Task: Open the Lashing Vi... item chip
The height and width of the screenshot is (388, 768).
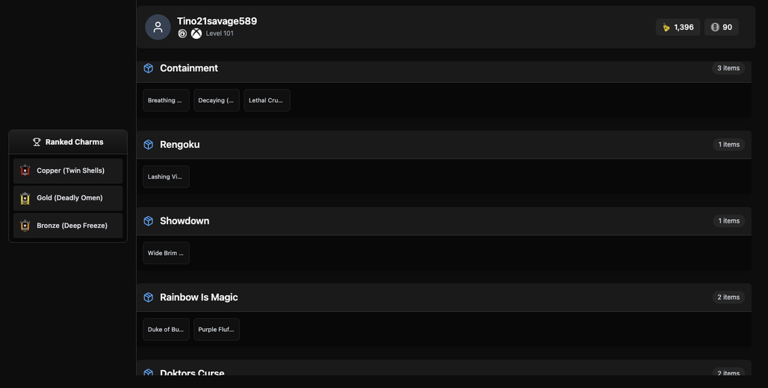Action: coord(166,177)
